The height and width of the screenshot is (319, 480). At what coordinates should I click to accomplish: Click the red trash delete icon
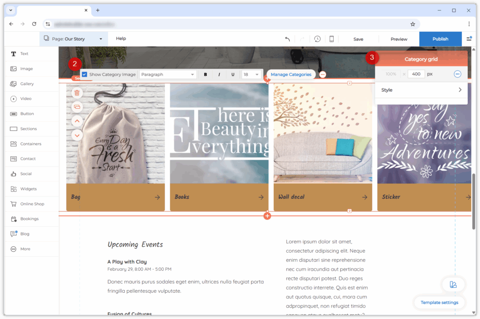tap(77, 93)
